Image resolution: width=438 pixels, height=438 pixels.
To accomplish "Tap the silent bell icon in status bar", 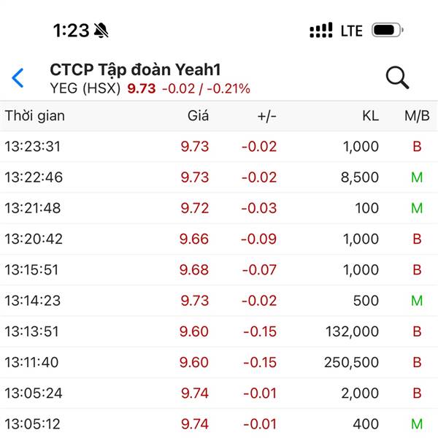I will point(101,30).
